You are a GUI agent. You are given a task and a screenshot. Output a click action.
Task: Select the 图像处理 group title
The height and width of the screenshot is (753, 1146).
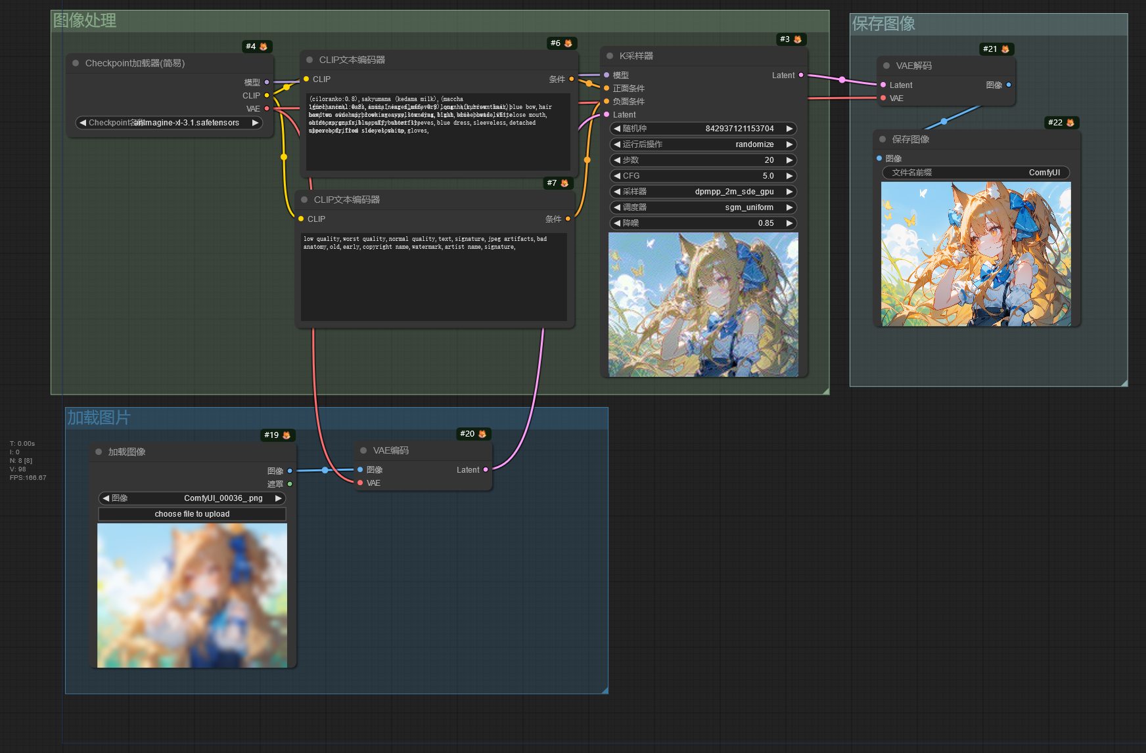[x=85, y=21]
